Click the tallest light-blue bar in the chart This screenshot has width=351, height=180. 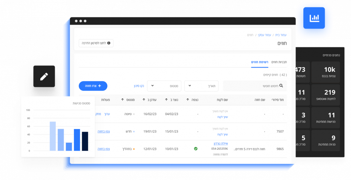(x=53, y=136)
